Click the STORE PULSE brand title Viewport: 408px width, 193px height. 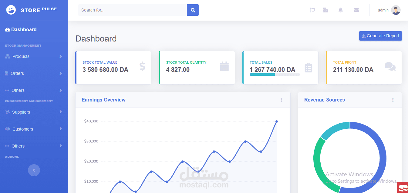[39, 10]
